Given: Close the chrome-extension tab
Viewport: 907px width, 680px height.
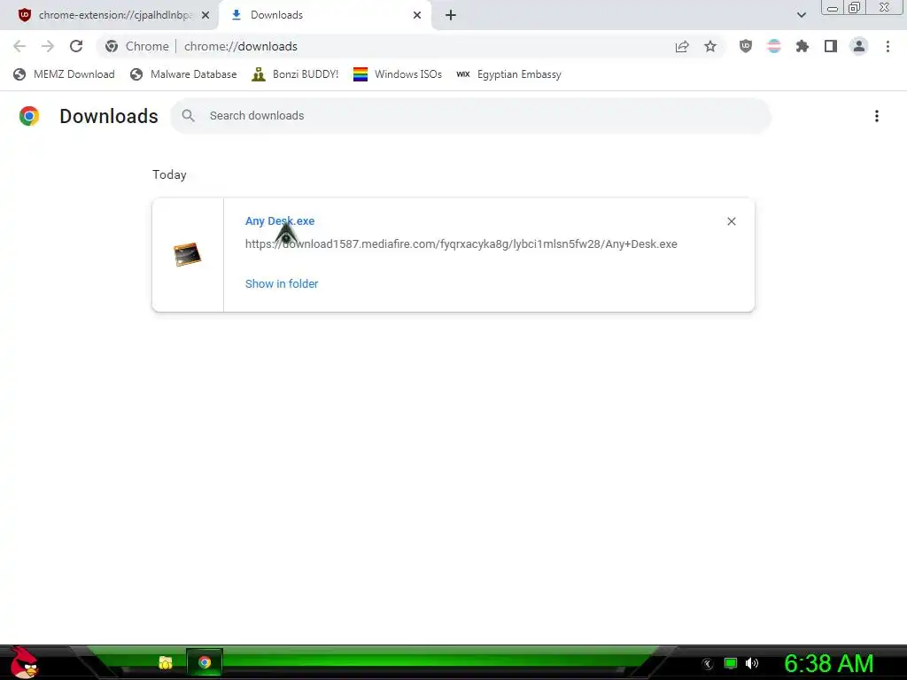Looking at the screenshot, I should pyautogui.click(x=205, y=15).
